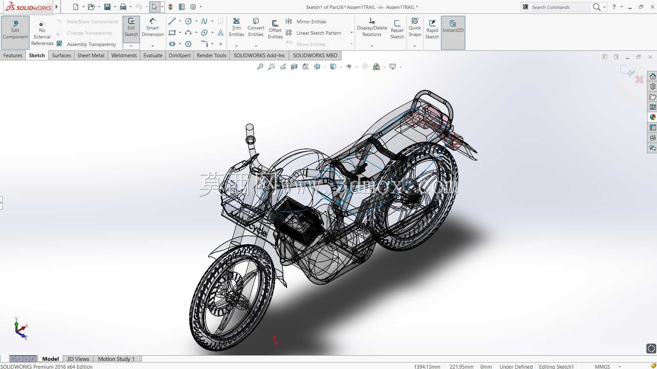
Task: Open Motion Study 1 tab
Action: 116,359
